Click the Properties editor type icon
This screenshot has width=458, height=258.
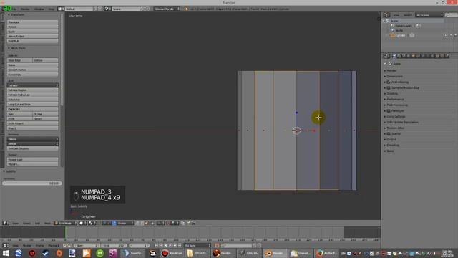coord(386,56)
